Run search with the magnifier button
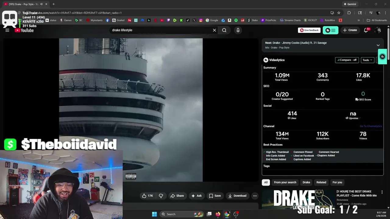Screen dimensions: 390x219 click(x=224, y=30)
